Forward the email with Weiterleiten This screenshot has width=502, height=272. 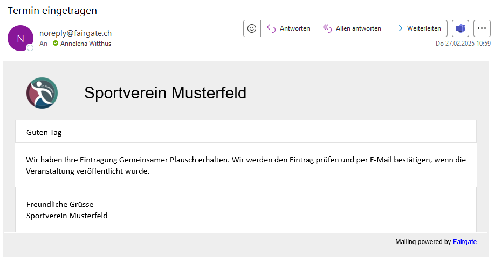click(417, 28)
